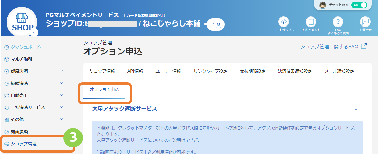
Task: Click 一括決済サービス sidebar item
Action: (28, 107)
